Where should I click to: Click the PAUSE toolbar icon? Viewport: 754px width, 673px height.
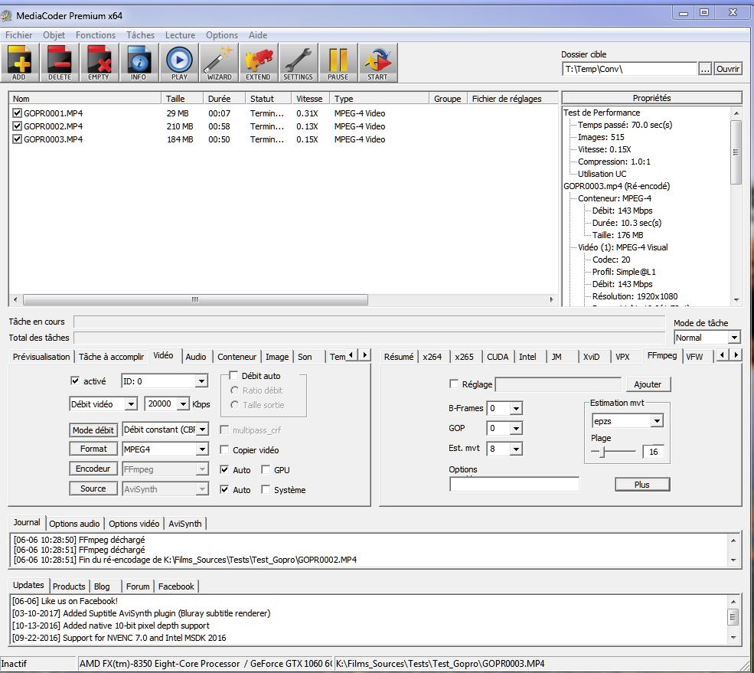click(x=338, y=63)
